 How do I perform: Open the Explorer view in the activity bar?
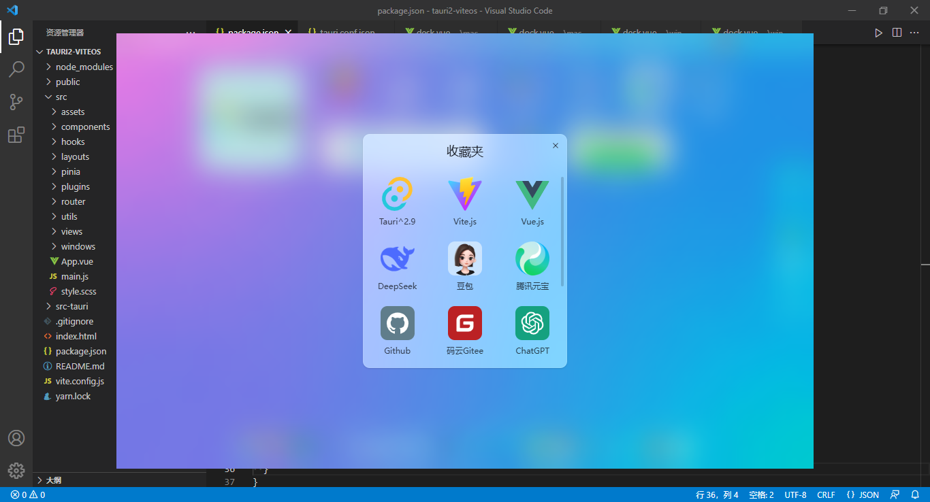coord(16,37)
